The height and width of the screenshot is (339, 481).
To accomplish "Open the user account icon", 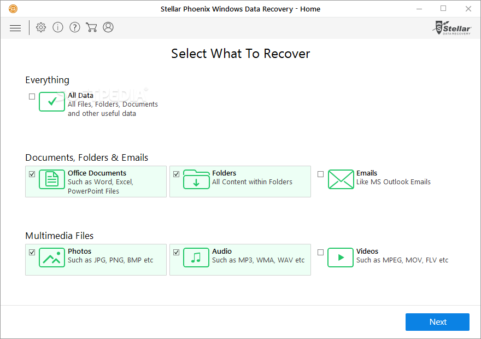I will [108, 27].
